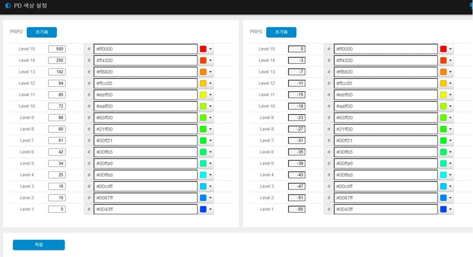The height and width of the screenshot is (257, 473).
Task: Edit PRPD hex field #ff4300
Action: (x=146, y=60)
